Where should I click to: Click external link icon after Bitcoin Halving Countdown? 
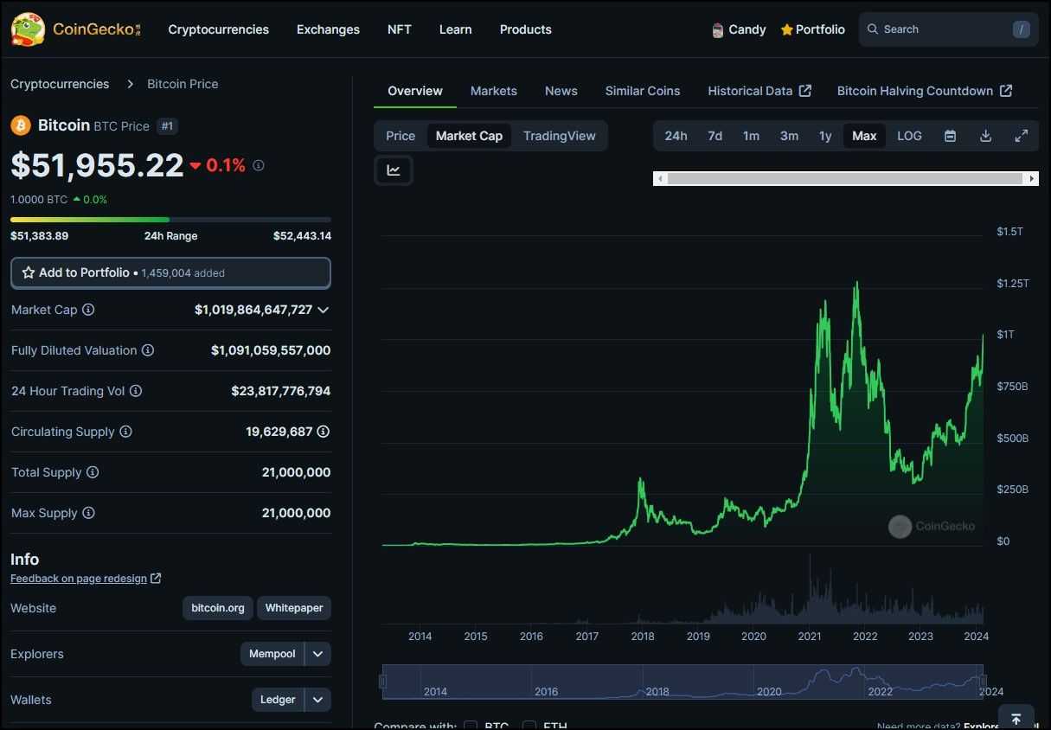(x=1006, y=91)
